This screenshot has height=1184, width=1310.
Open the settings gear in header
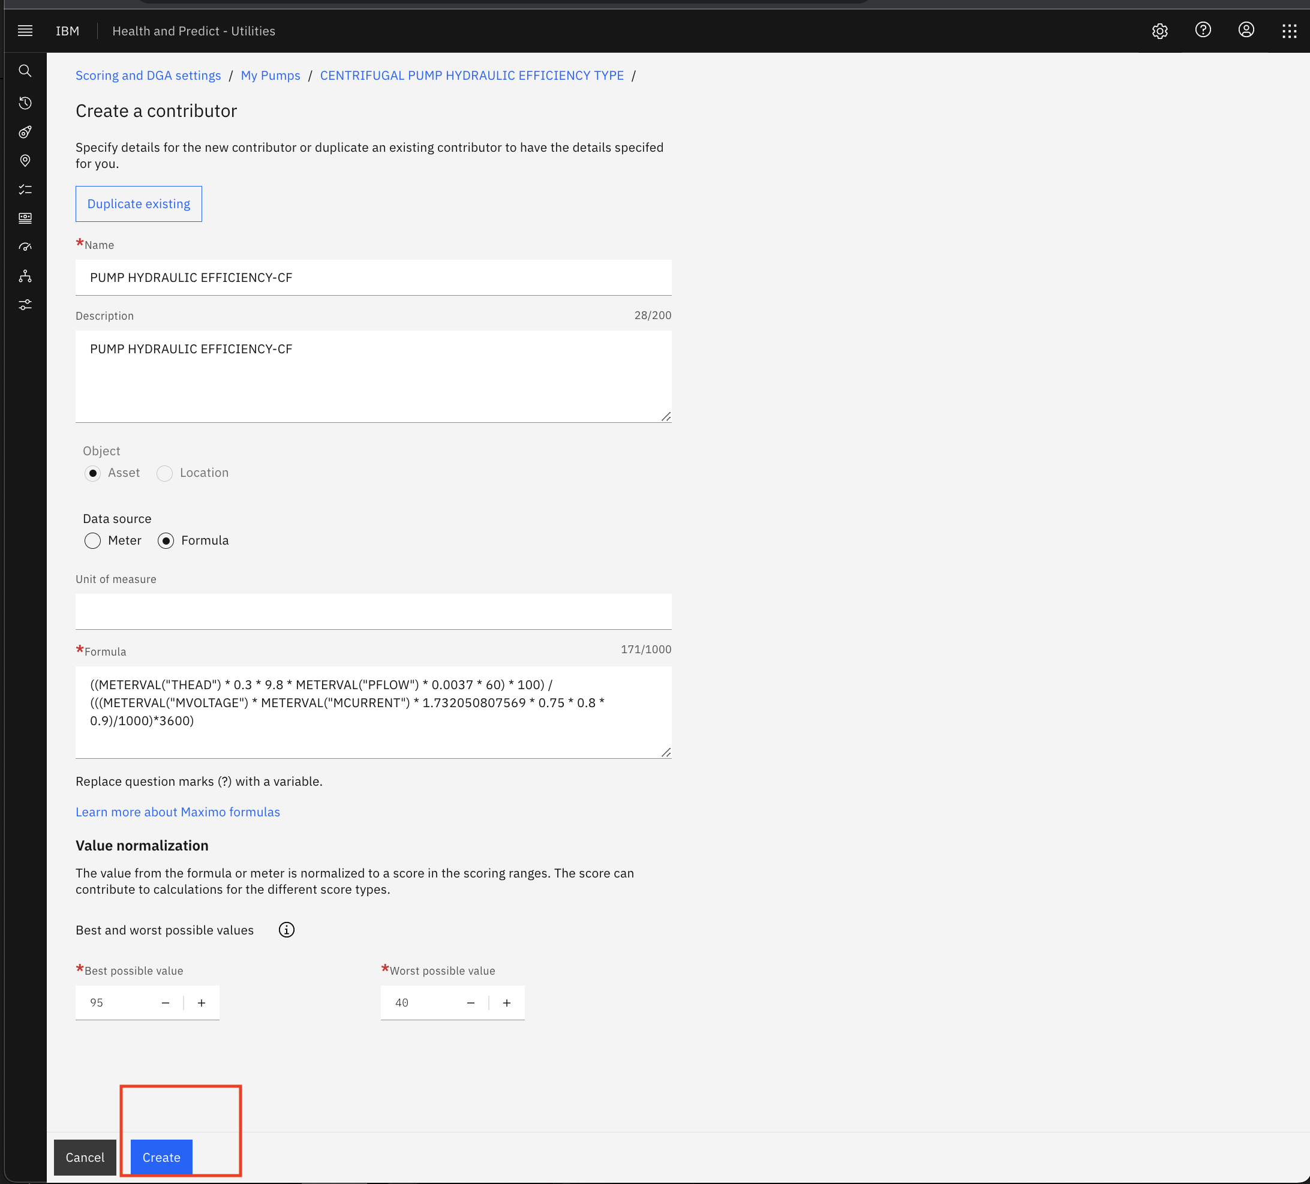(x=1160, y=31)
